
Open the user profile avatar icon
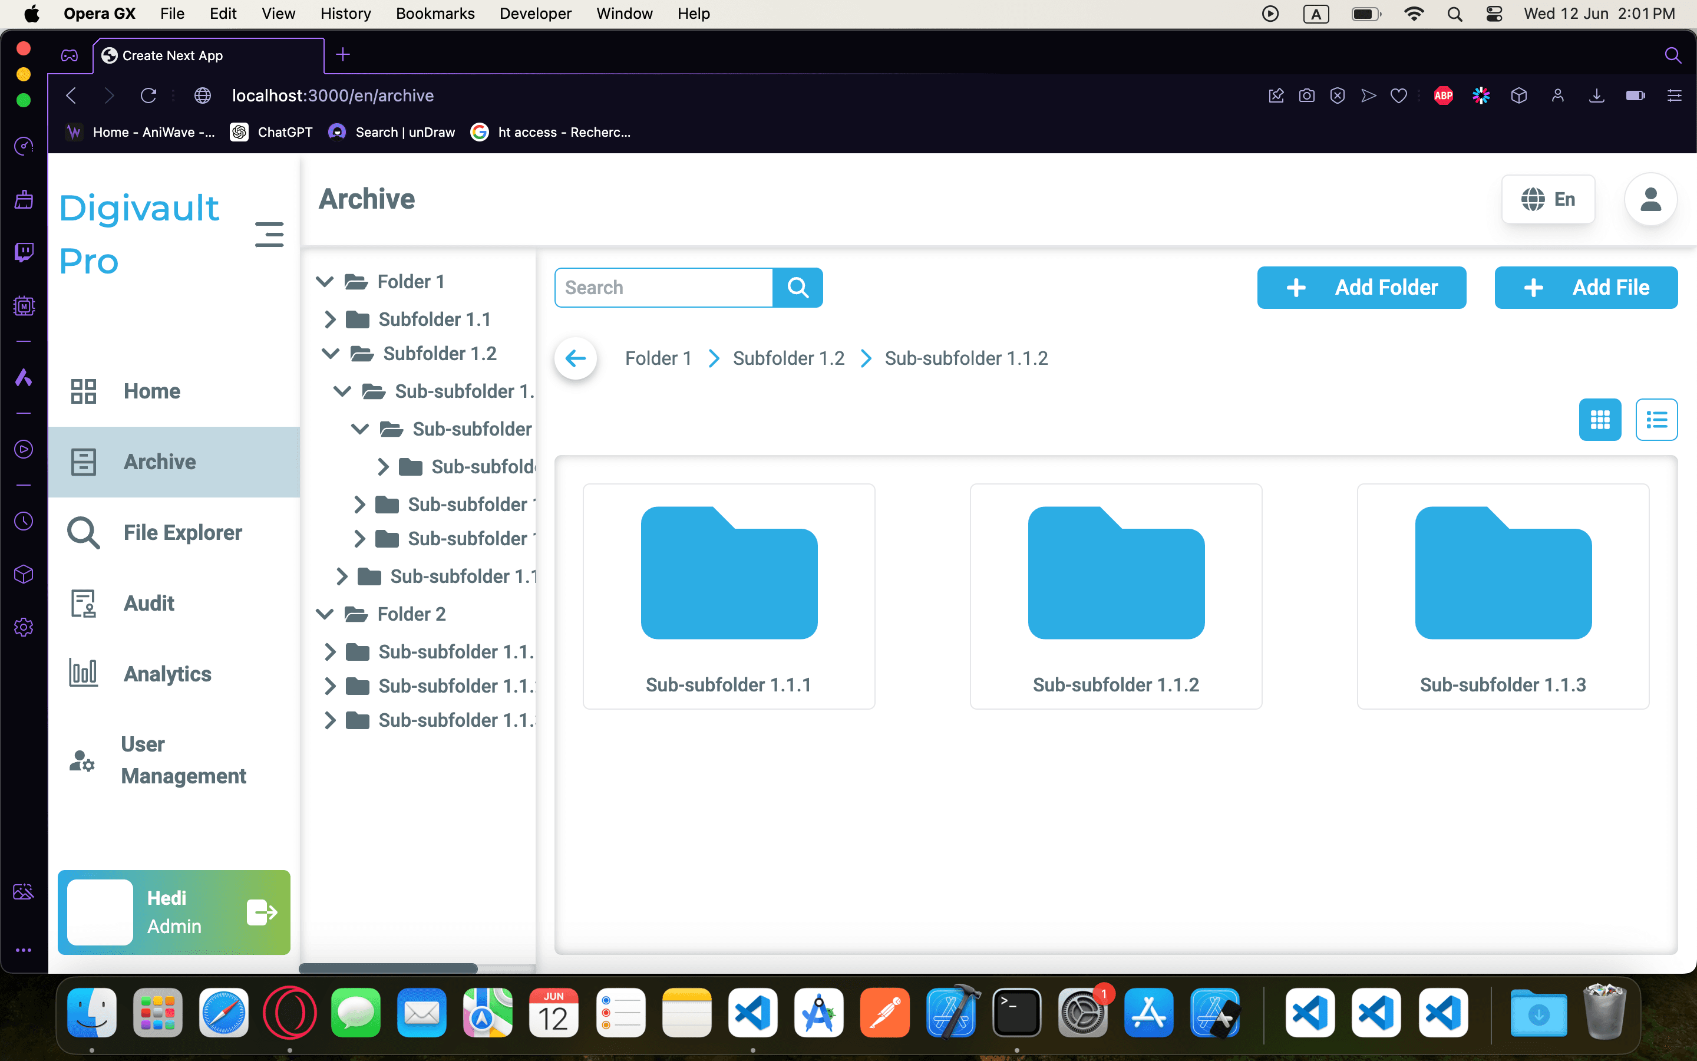coord(1650,199)
